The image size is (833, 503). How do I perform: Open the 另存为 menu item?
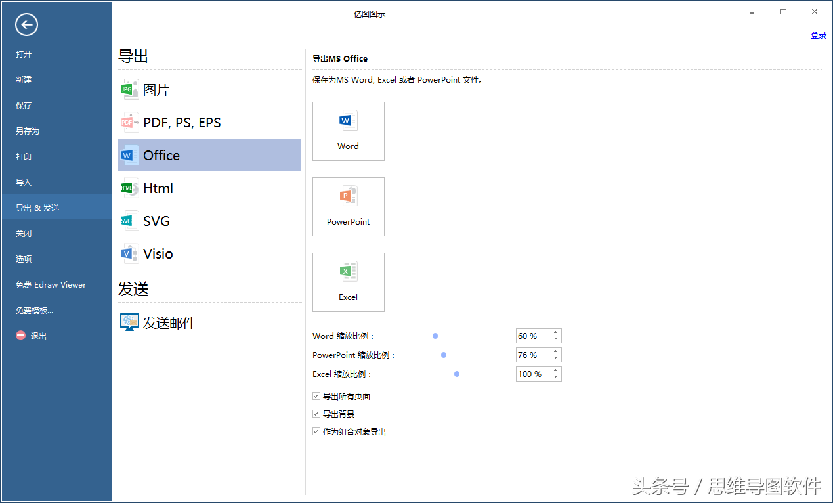(x=28, y=131)
